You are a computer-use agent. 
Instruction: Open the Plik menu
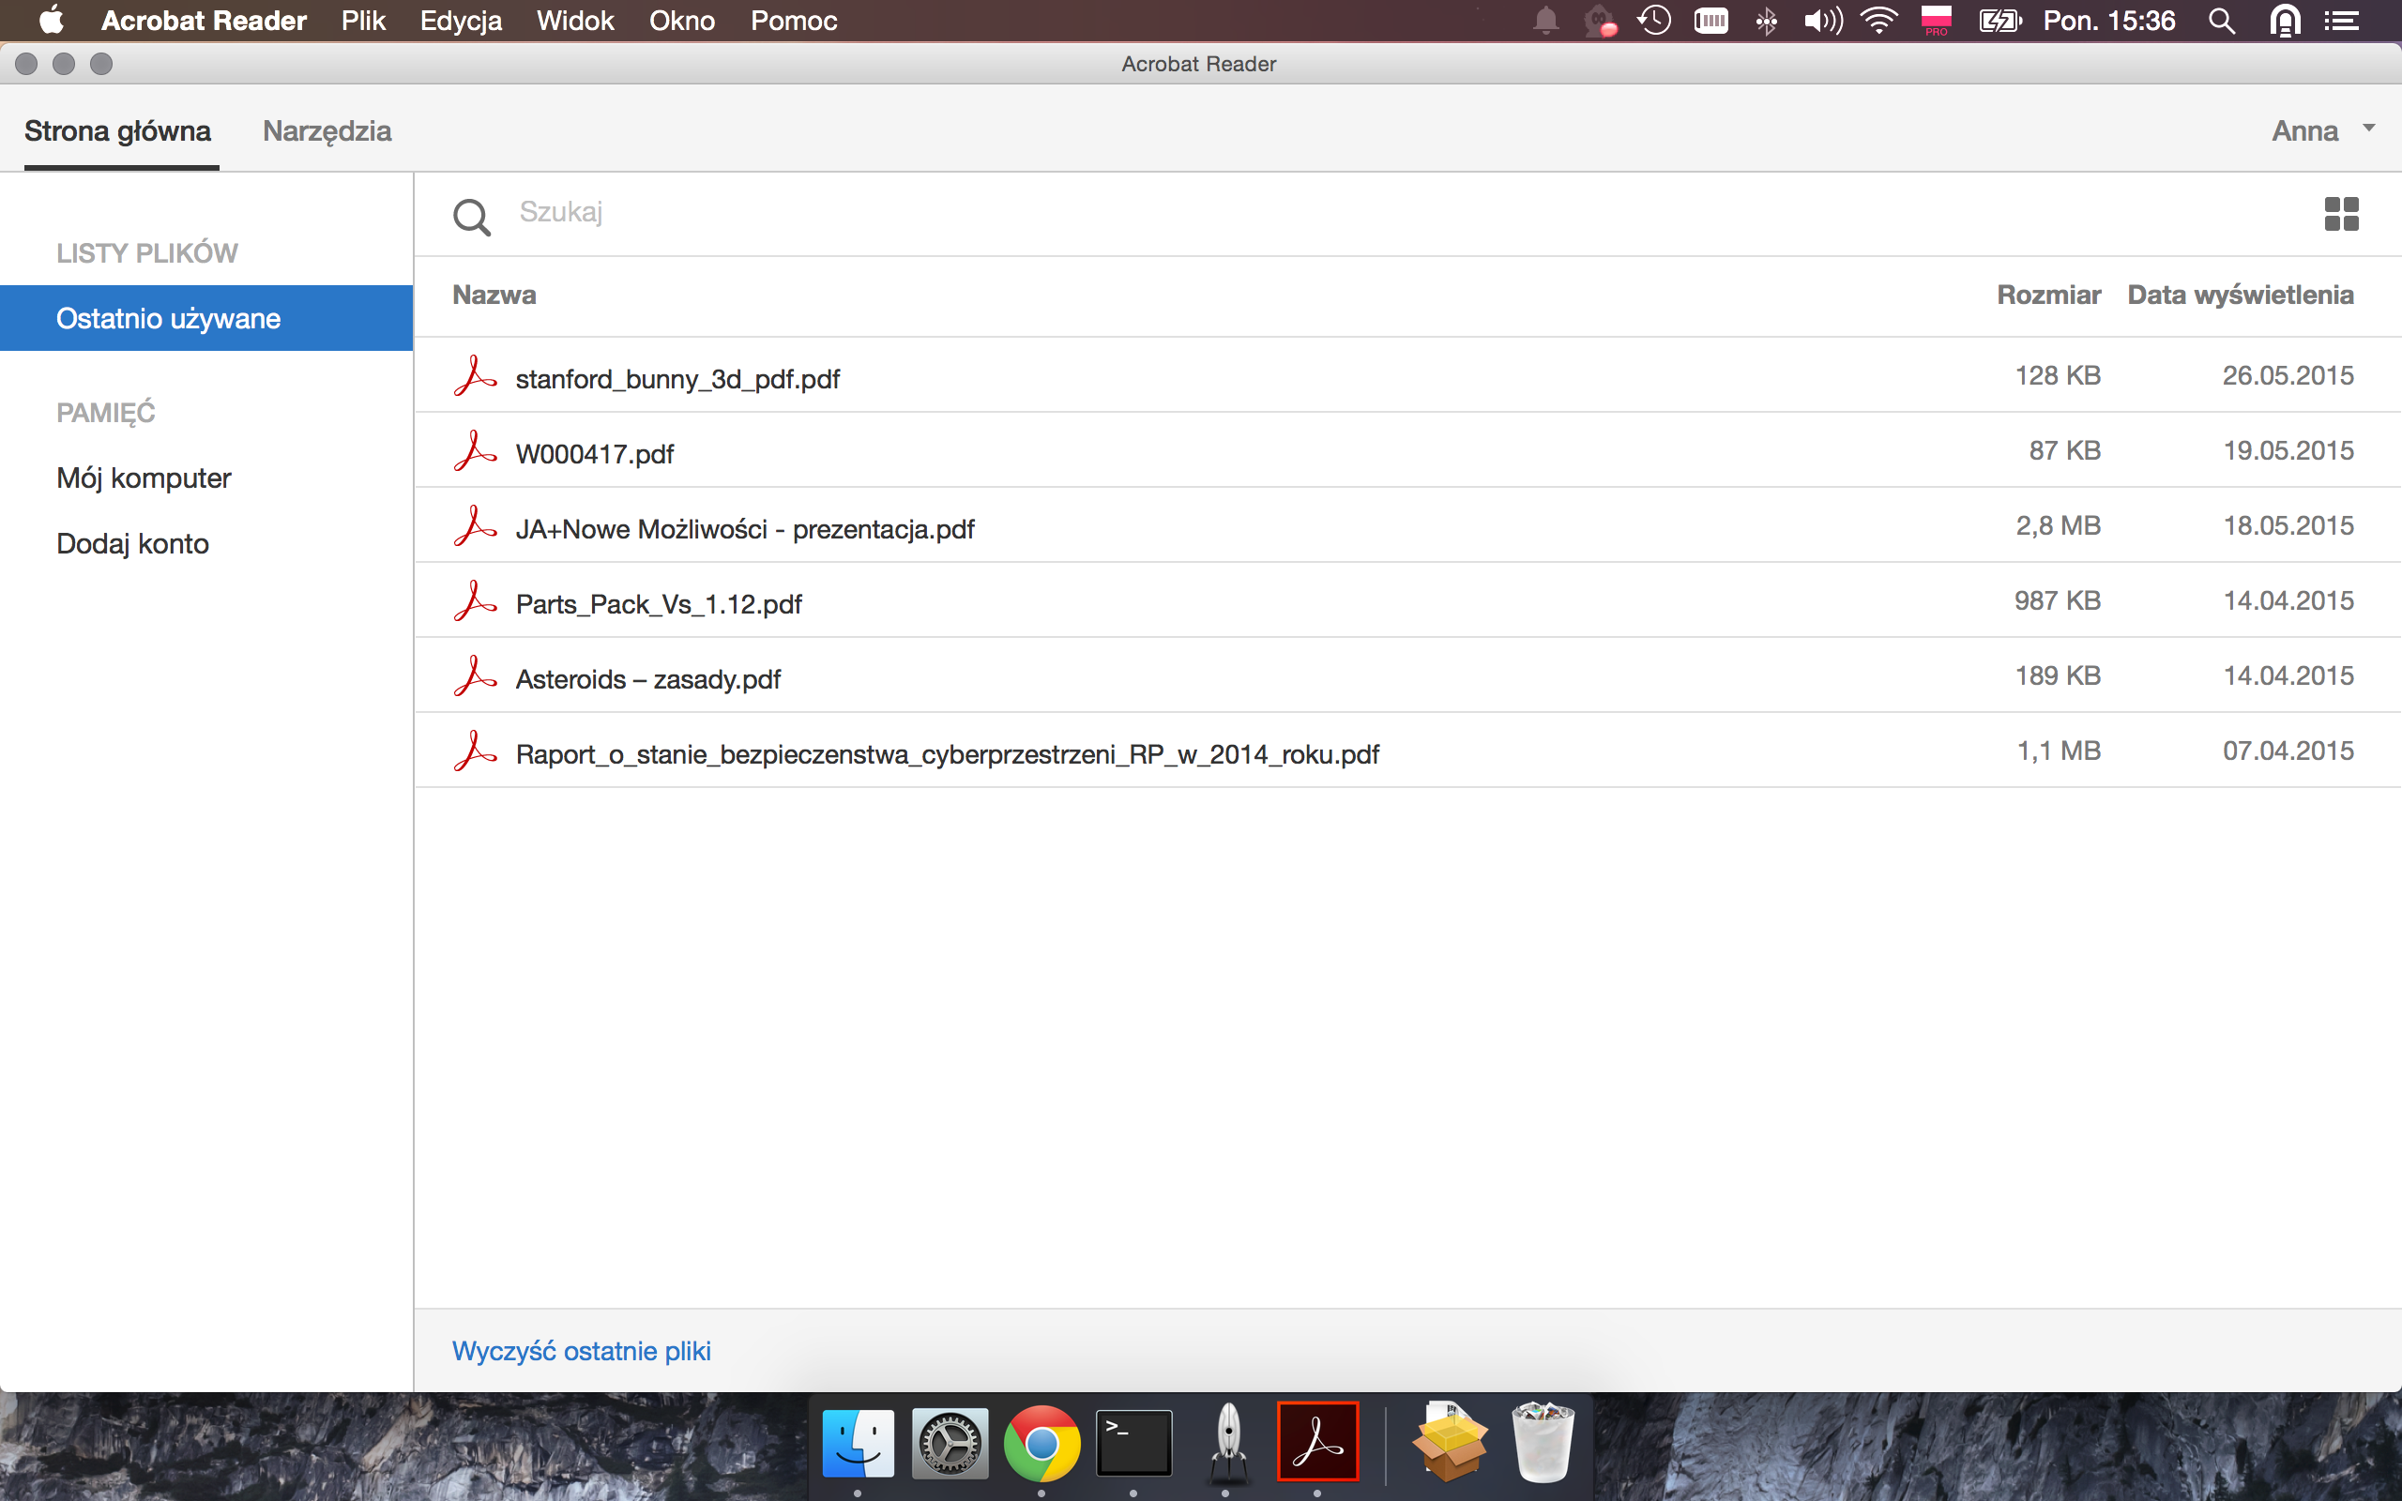[362, 21]
